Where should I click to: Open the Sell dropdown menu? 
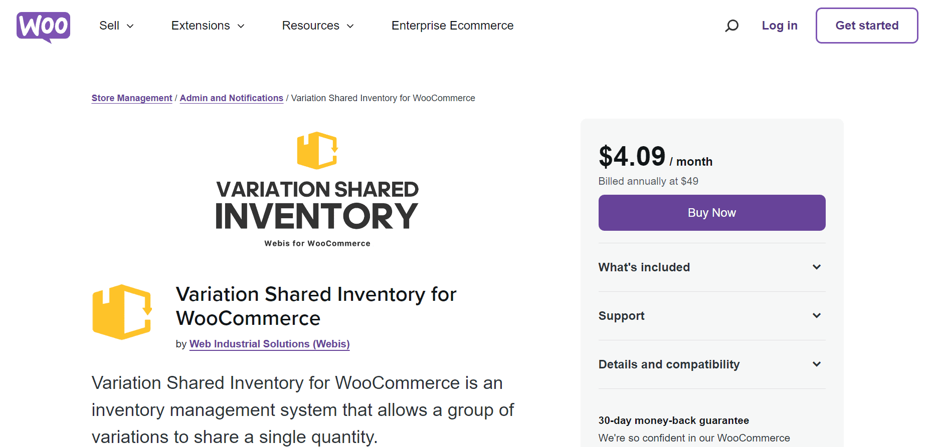point(116,26)
